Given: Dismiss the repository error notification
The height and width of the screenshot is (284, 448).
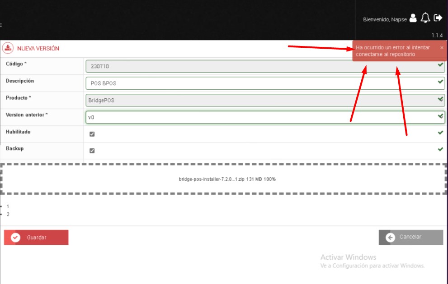Looking at the screenshot, I should (x=442, y=47).
